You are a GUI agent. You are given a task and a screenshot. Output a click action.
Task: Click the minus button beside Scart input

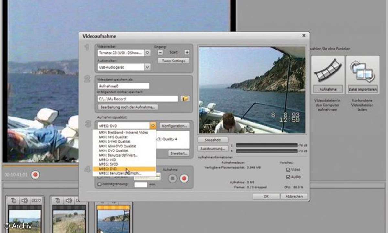point(161,52)
